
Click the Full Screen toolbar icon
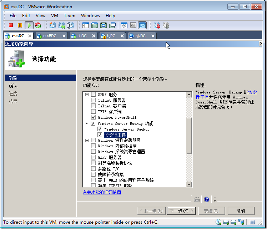pos(104,25)
